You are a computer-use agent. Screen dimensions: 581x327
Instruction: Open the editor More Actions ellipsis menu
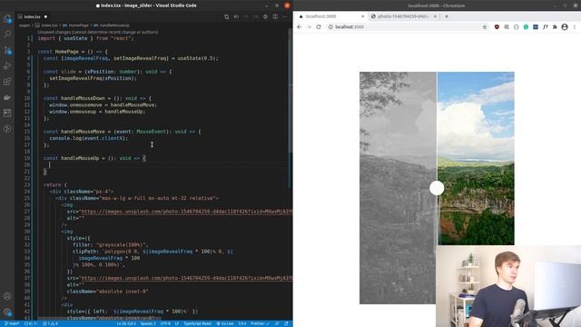point(284,16)
